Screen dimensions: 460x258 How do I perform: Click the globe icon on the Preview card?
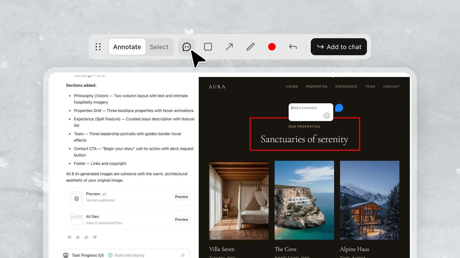[x=76, y=199]
